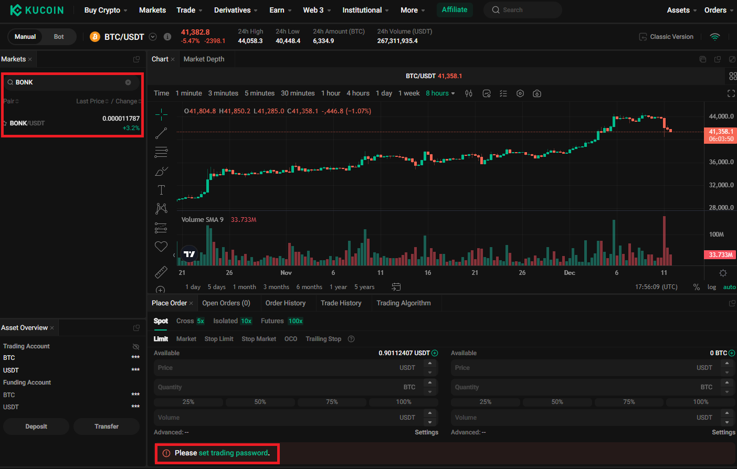The height and width of the screenshot is (469, 737).
Task: View the Order History tab
Action: pos(286,303)
